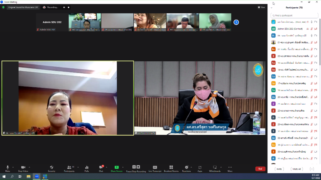
Task: Open the Polls icon
Action: pyautogui.click(x=87, y=169)
